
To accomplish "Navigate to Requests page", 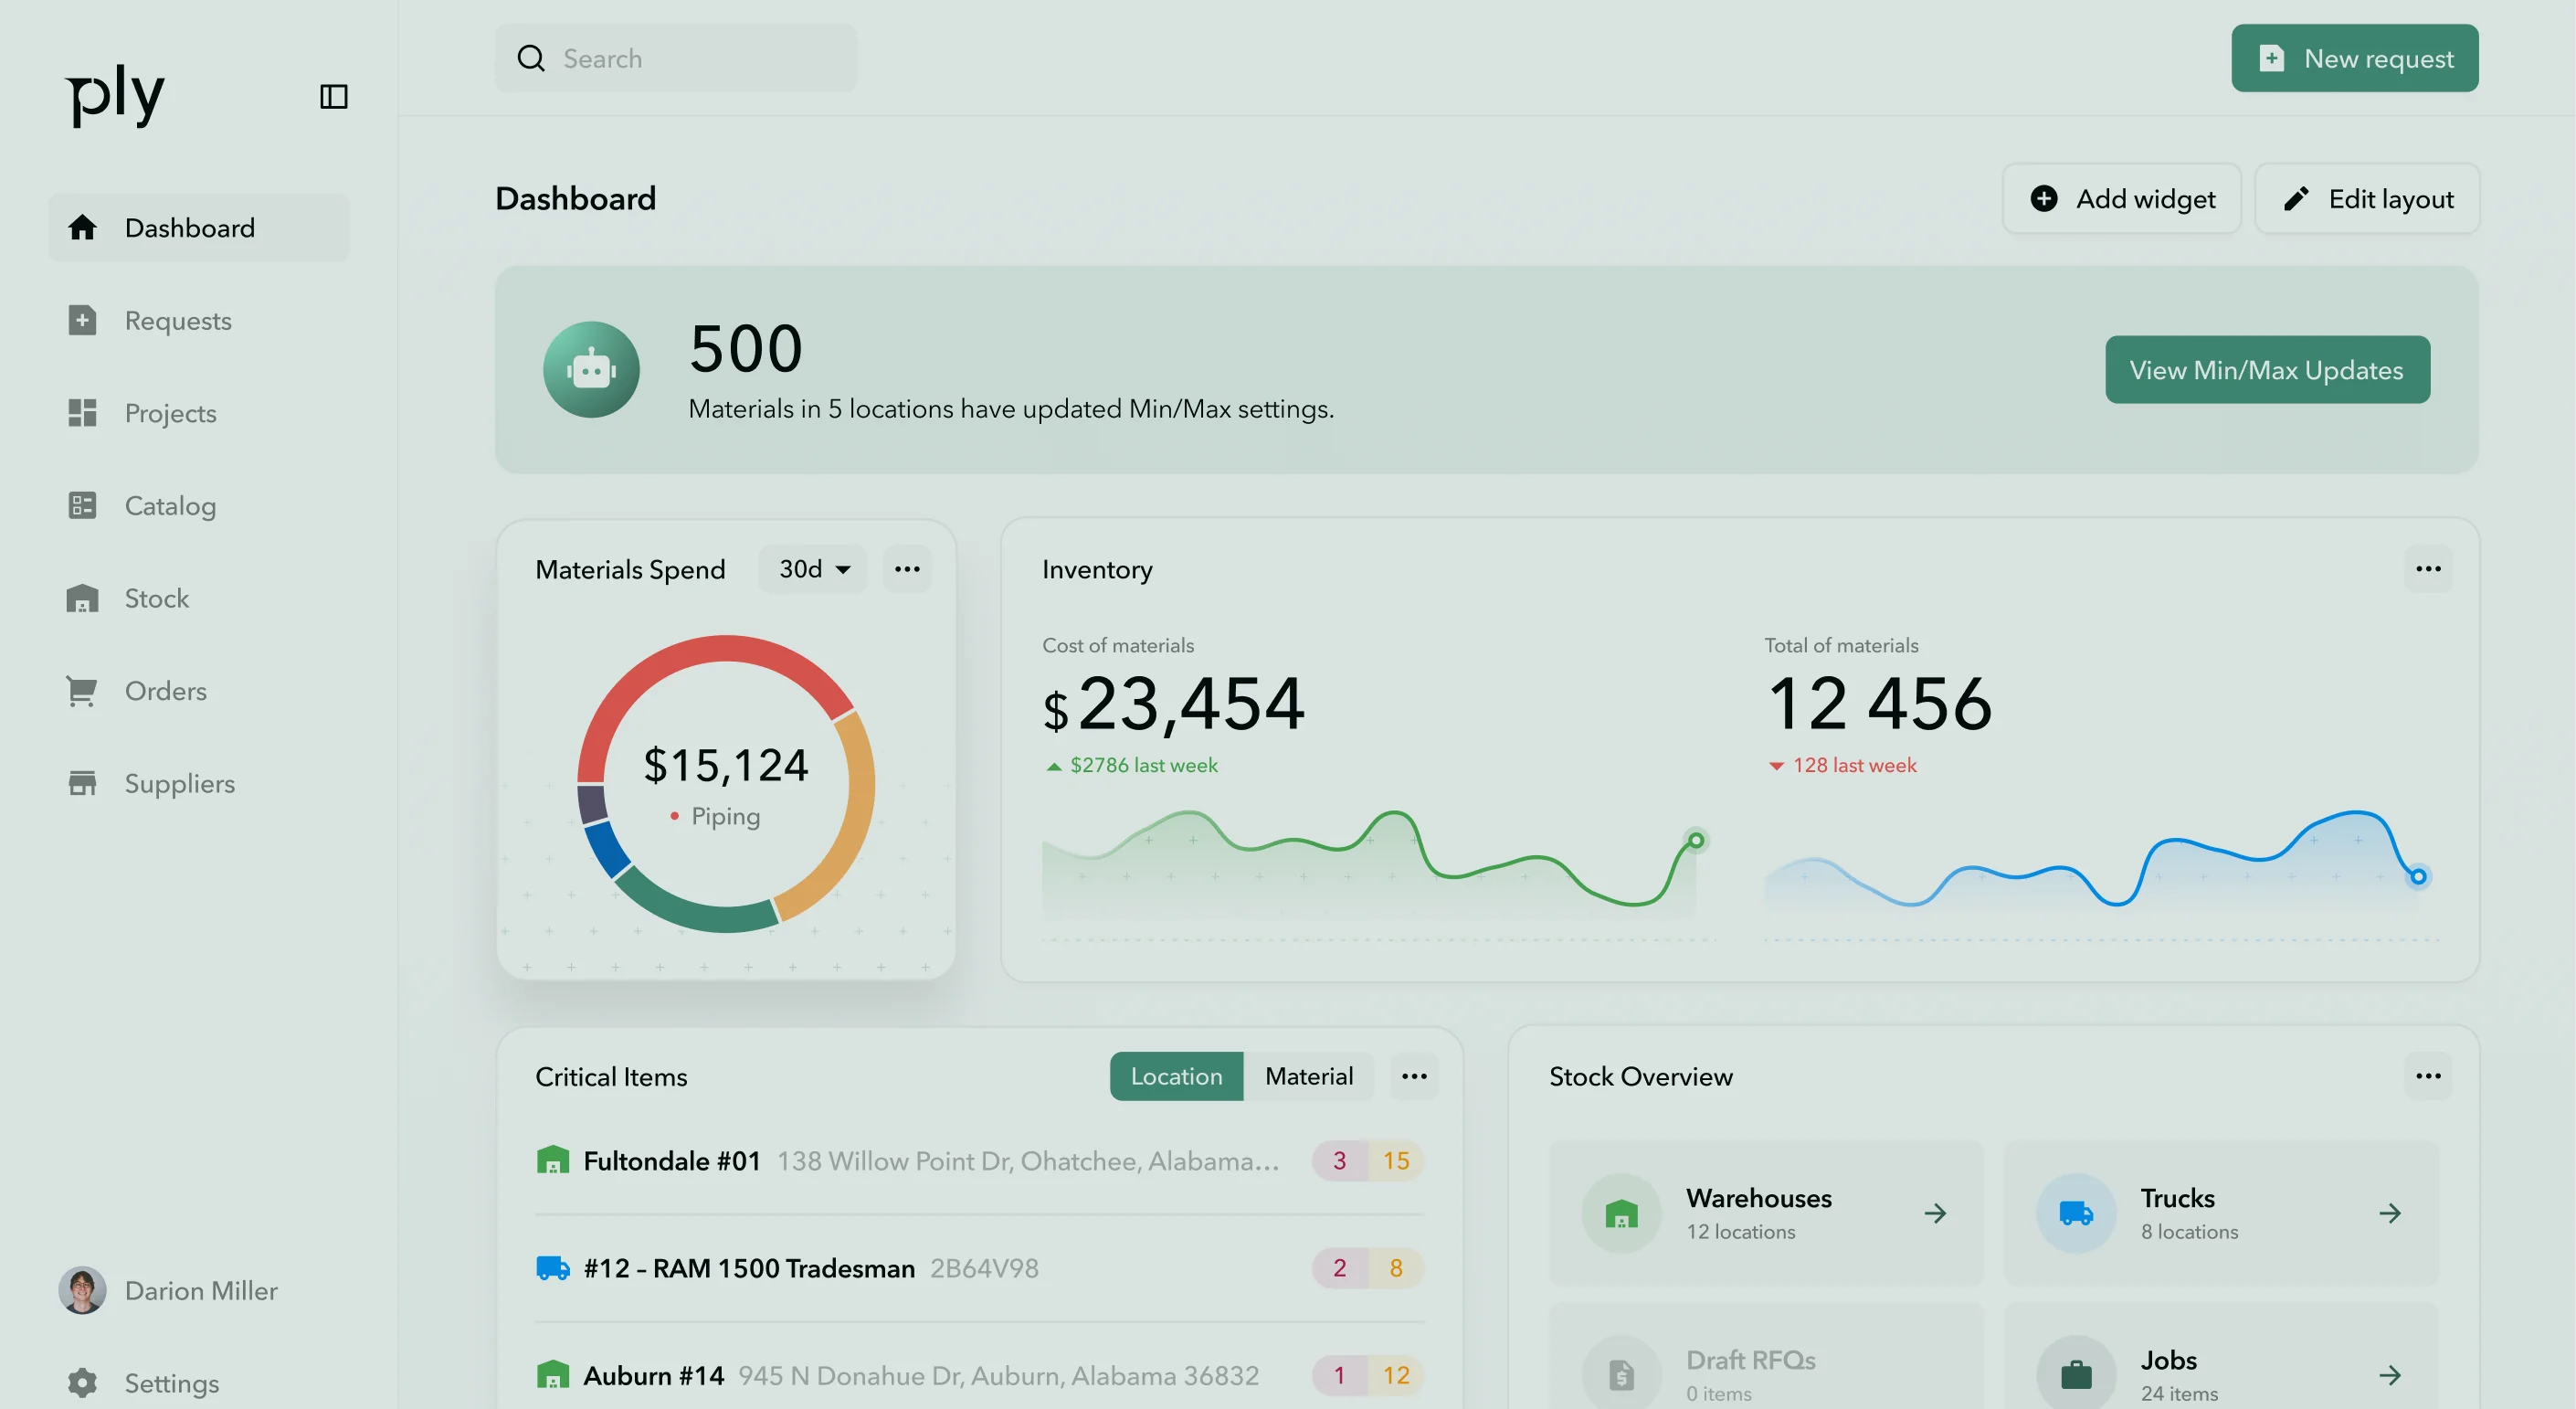I will [177, 321].
